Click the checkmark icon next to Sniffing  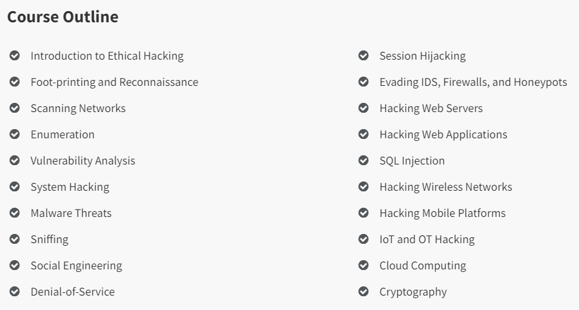pyautogui.click(x=14, y=239)
